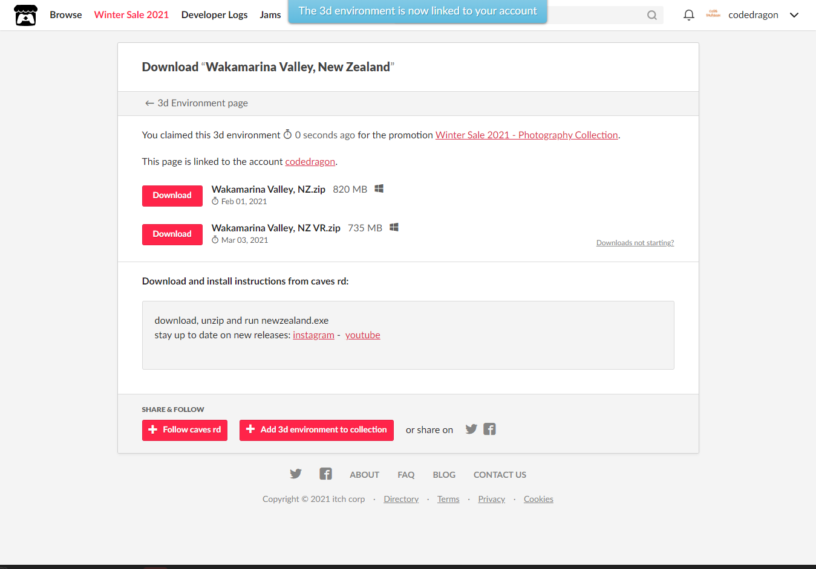The width and height of the screenshot is (816, 569).
Task: Click the '735 MB' file size
Action: [365, 228]
